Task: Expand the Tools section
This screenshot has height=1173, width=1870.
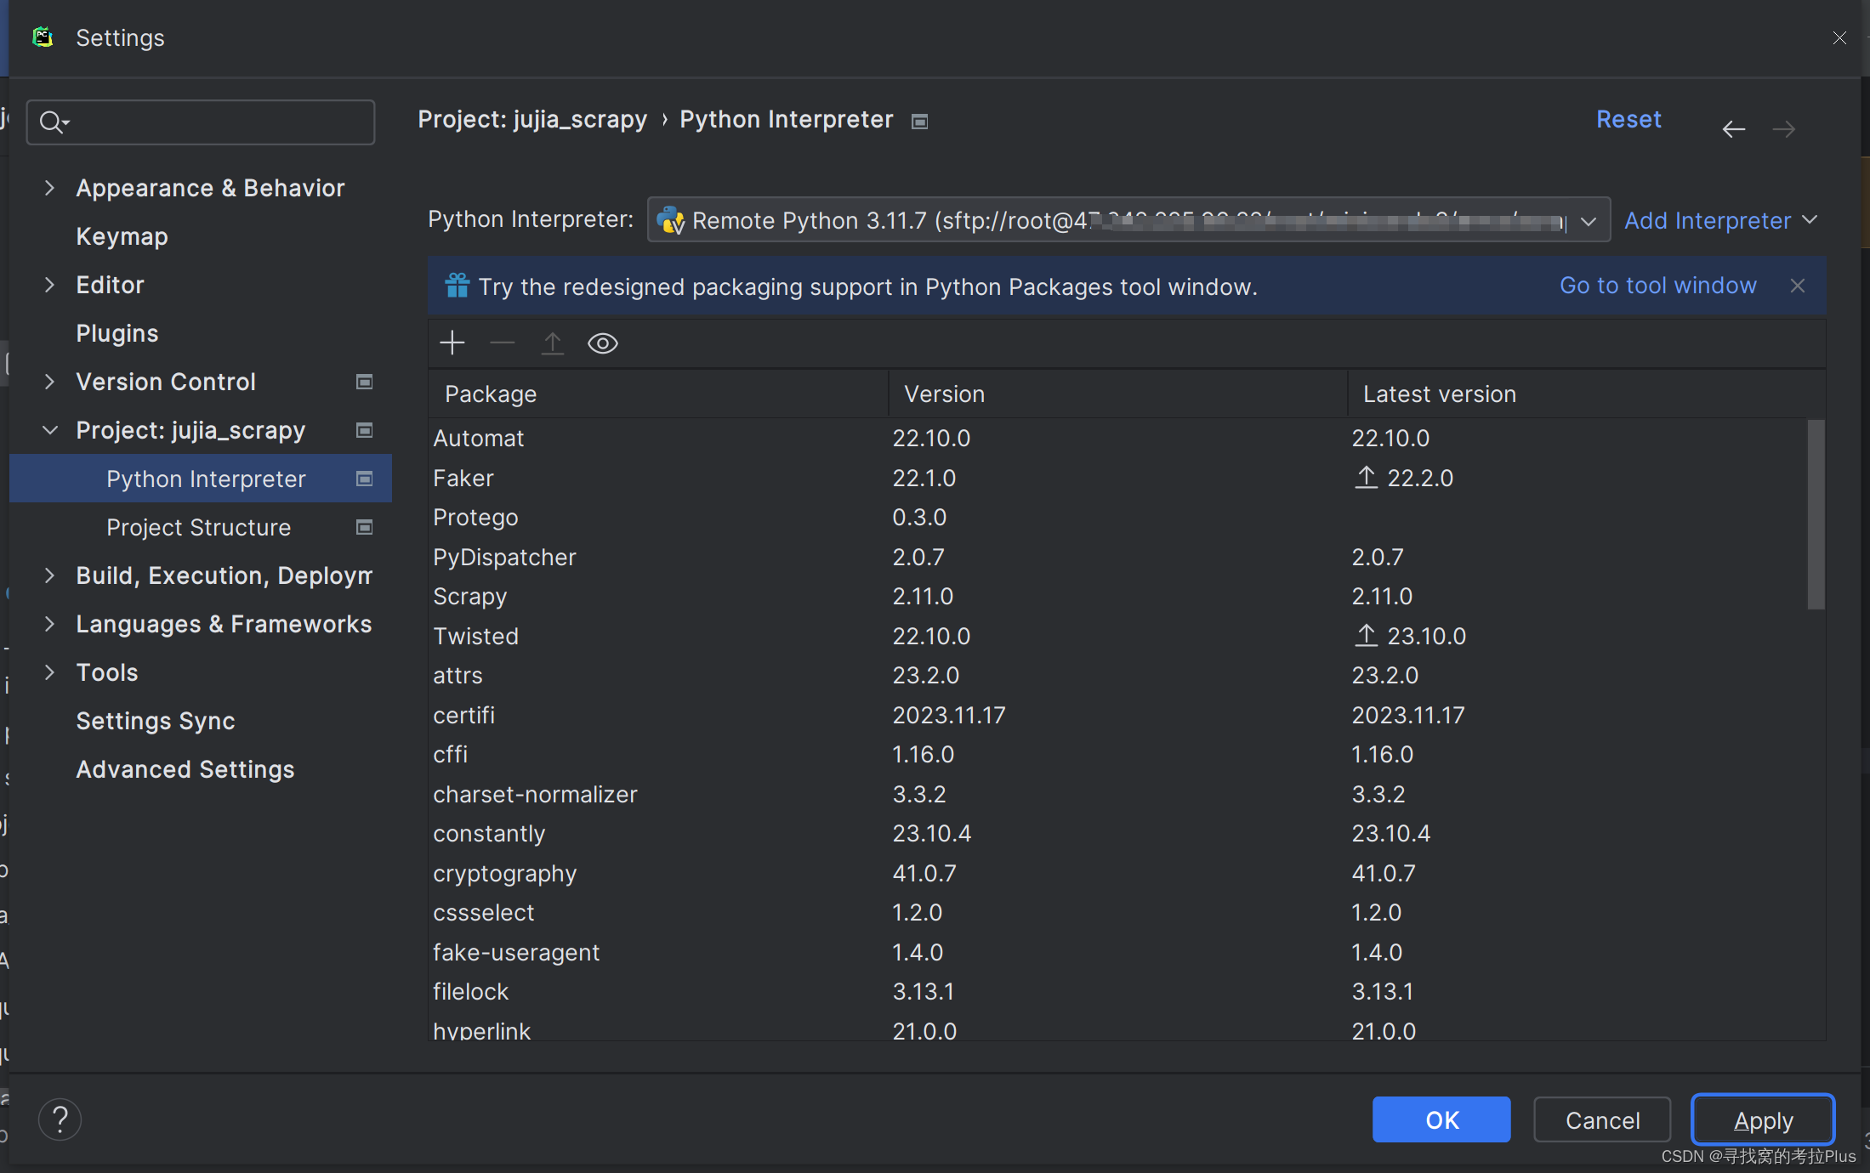Action: coord(49,672)
